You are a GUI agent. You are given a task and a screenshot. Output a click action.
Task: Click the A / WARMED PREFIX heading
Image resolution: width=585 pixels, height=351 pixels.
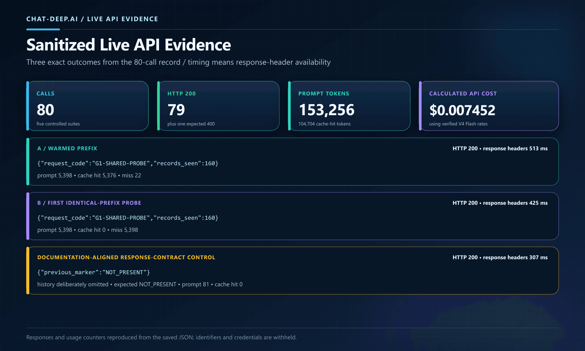[x=67, y=148]
